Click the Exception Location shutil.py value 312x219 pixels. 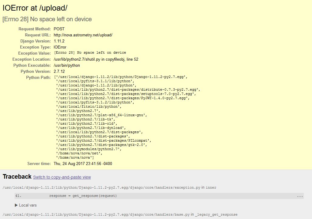tap(96, 59)
